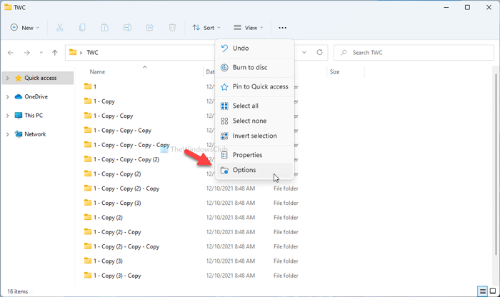
Task: Click the Cut scissors icon
Action: [x=59, y=28]
